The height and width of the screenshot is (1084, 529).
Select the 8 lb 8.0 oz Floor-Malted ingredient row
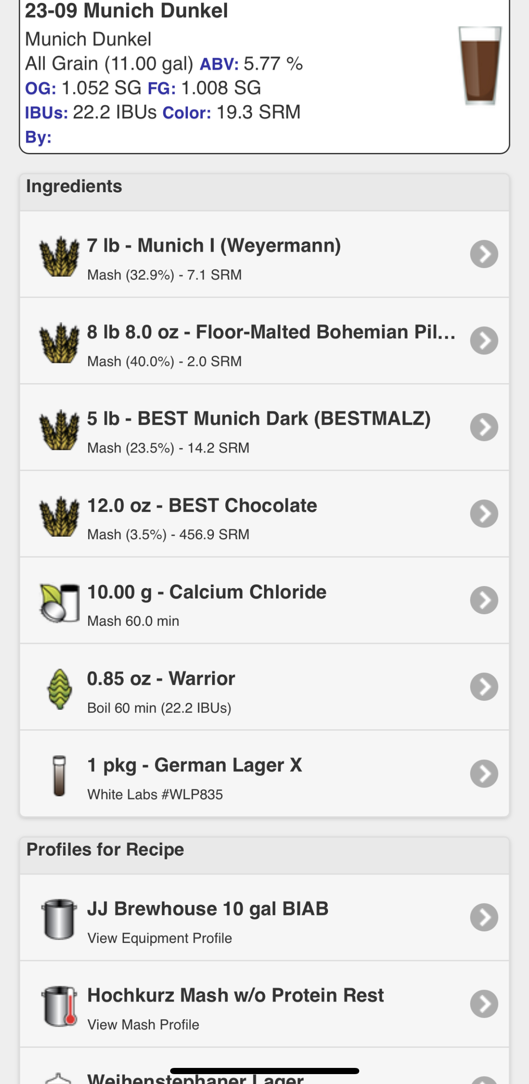[264, 341]
